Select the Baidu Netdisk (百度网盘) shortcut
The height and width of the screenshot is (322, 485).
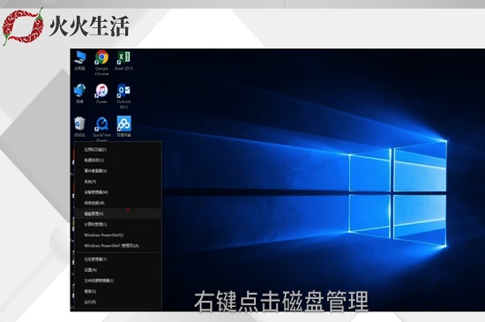[123, 127]
